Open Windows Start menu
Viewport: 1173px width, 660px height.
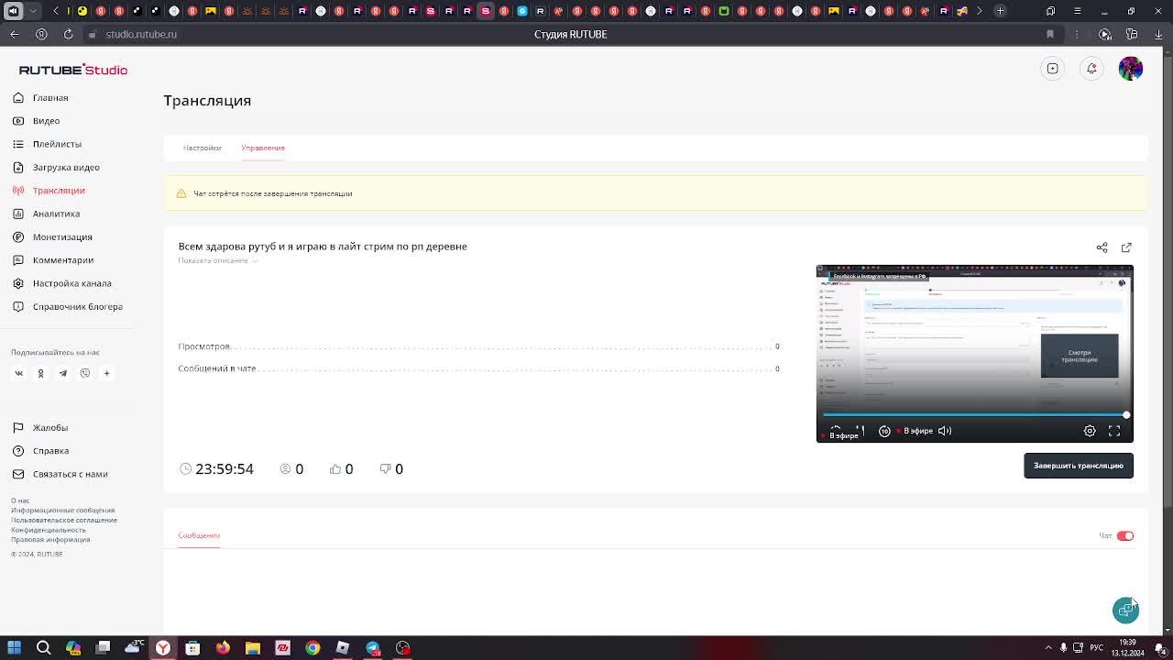click(14, 648)
